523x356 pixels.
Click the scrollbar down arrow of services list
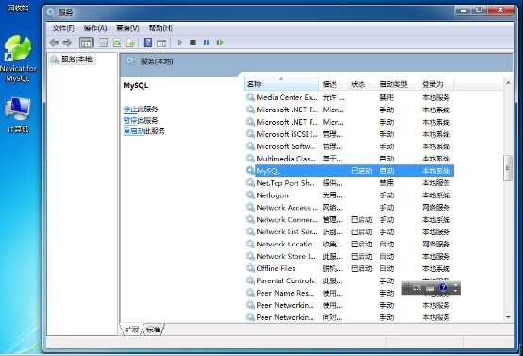[508, 317]
